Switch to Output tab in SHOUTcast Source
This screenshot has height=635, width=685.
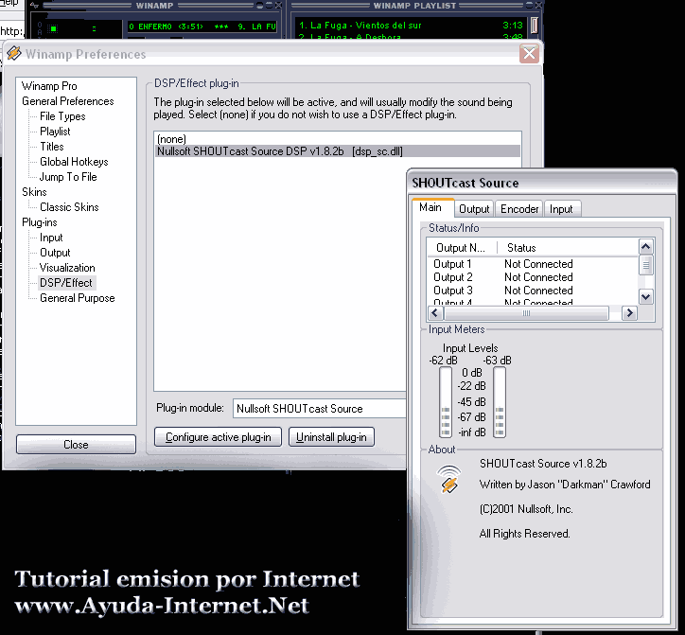(x=474, y=209)
